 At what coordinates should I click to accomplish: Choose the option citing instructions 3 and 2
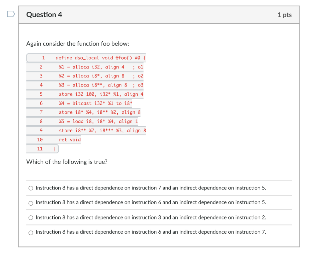tap(31, 218)
